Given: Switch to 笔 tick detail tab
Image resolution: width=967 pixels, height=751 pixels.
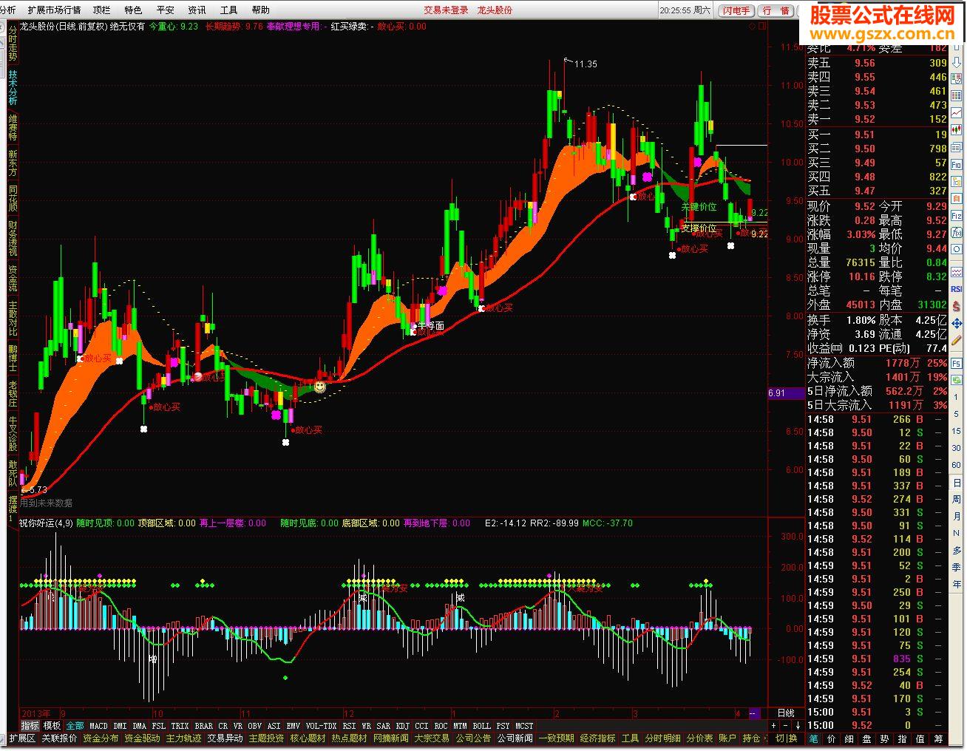Looking at the screenshot, I should pyautogui.click(x=814, y=738).
